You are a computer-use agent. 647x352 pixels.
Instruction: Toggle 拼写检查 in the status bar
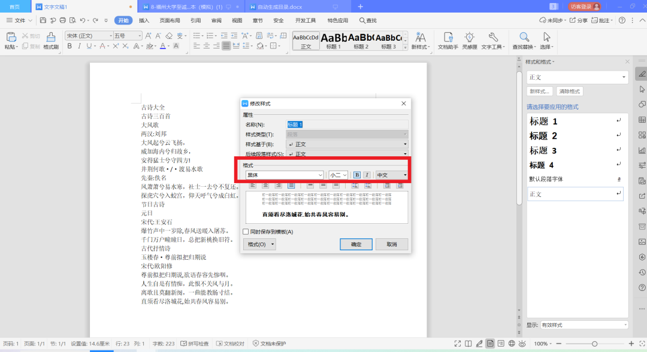coord(194,344)
